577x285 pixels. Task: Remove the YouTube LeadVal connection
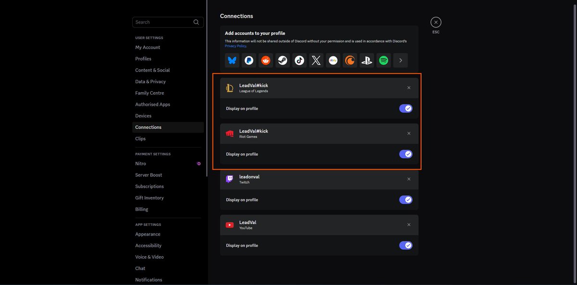[x=409, y=225]
